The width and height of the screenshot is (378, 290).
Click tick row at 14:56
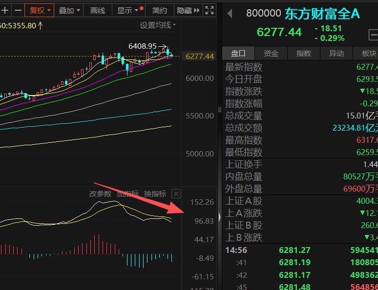[300, 250]
